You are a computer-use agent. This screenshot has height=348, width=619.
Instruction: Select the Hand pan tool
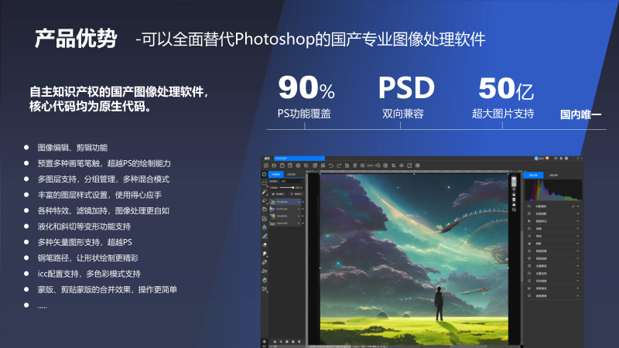click(x=265, y=280)
